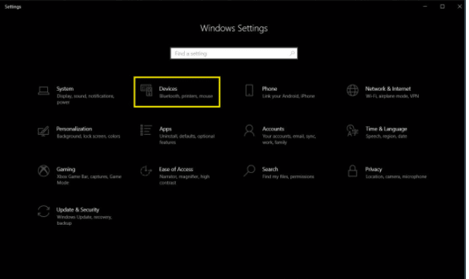
Task: Open the Search magnifier category icon
Action: pos(249,170)
